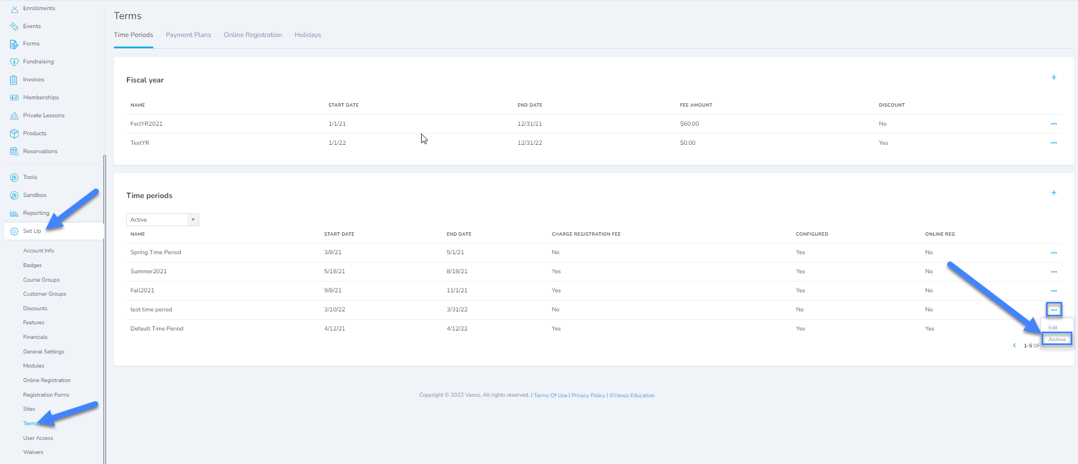Click the TestYR fiscal year name
This screenshot has width=1078, height=464.
tap(140, 143)
